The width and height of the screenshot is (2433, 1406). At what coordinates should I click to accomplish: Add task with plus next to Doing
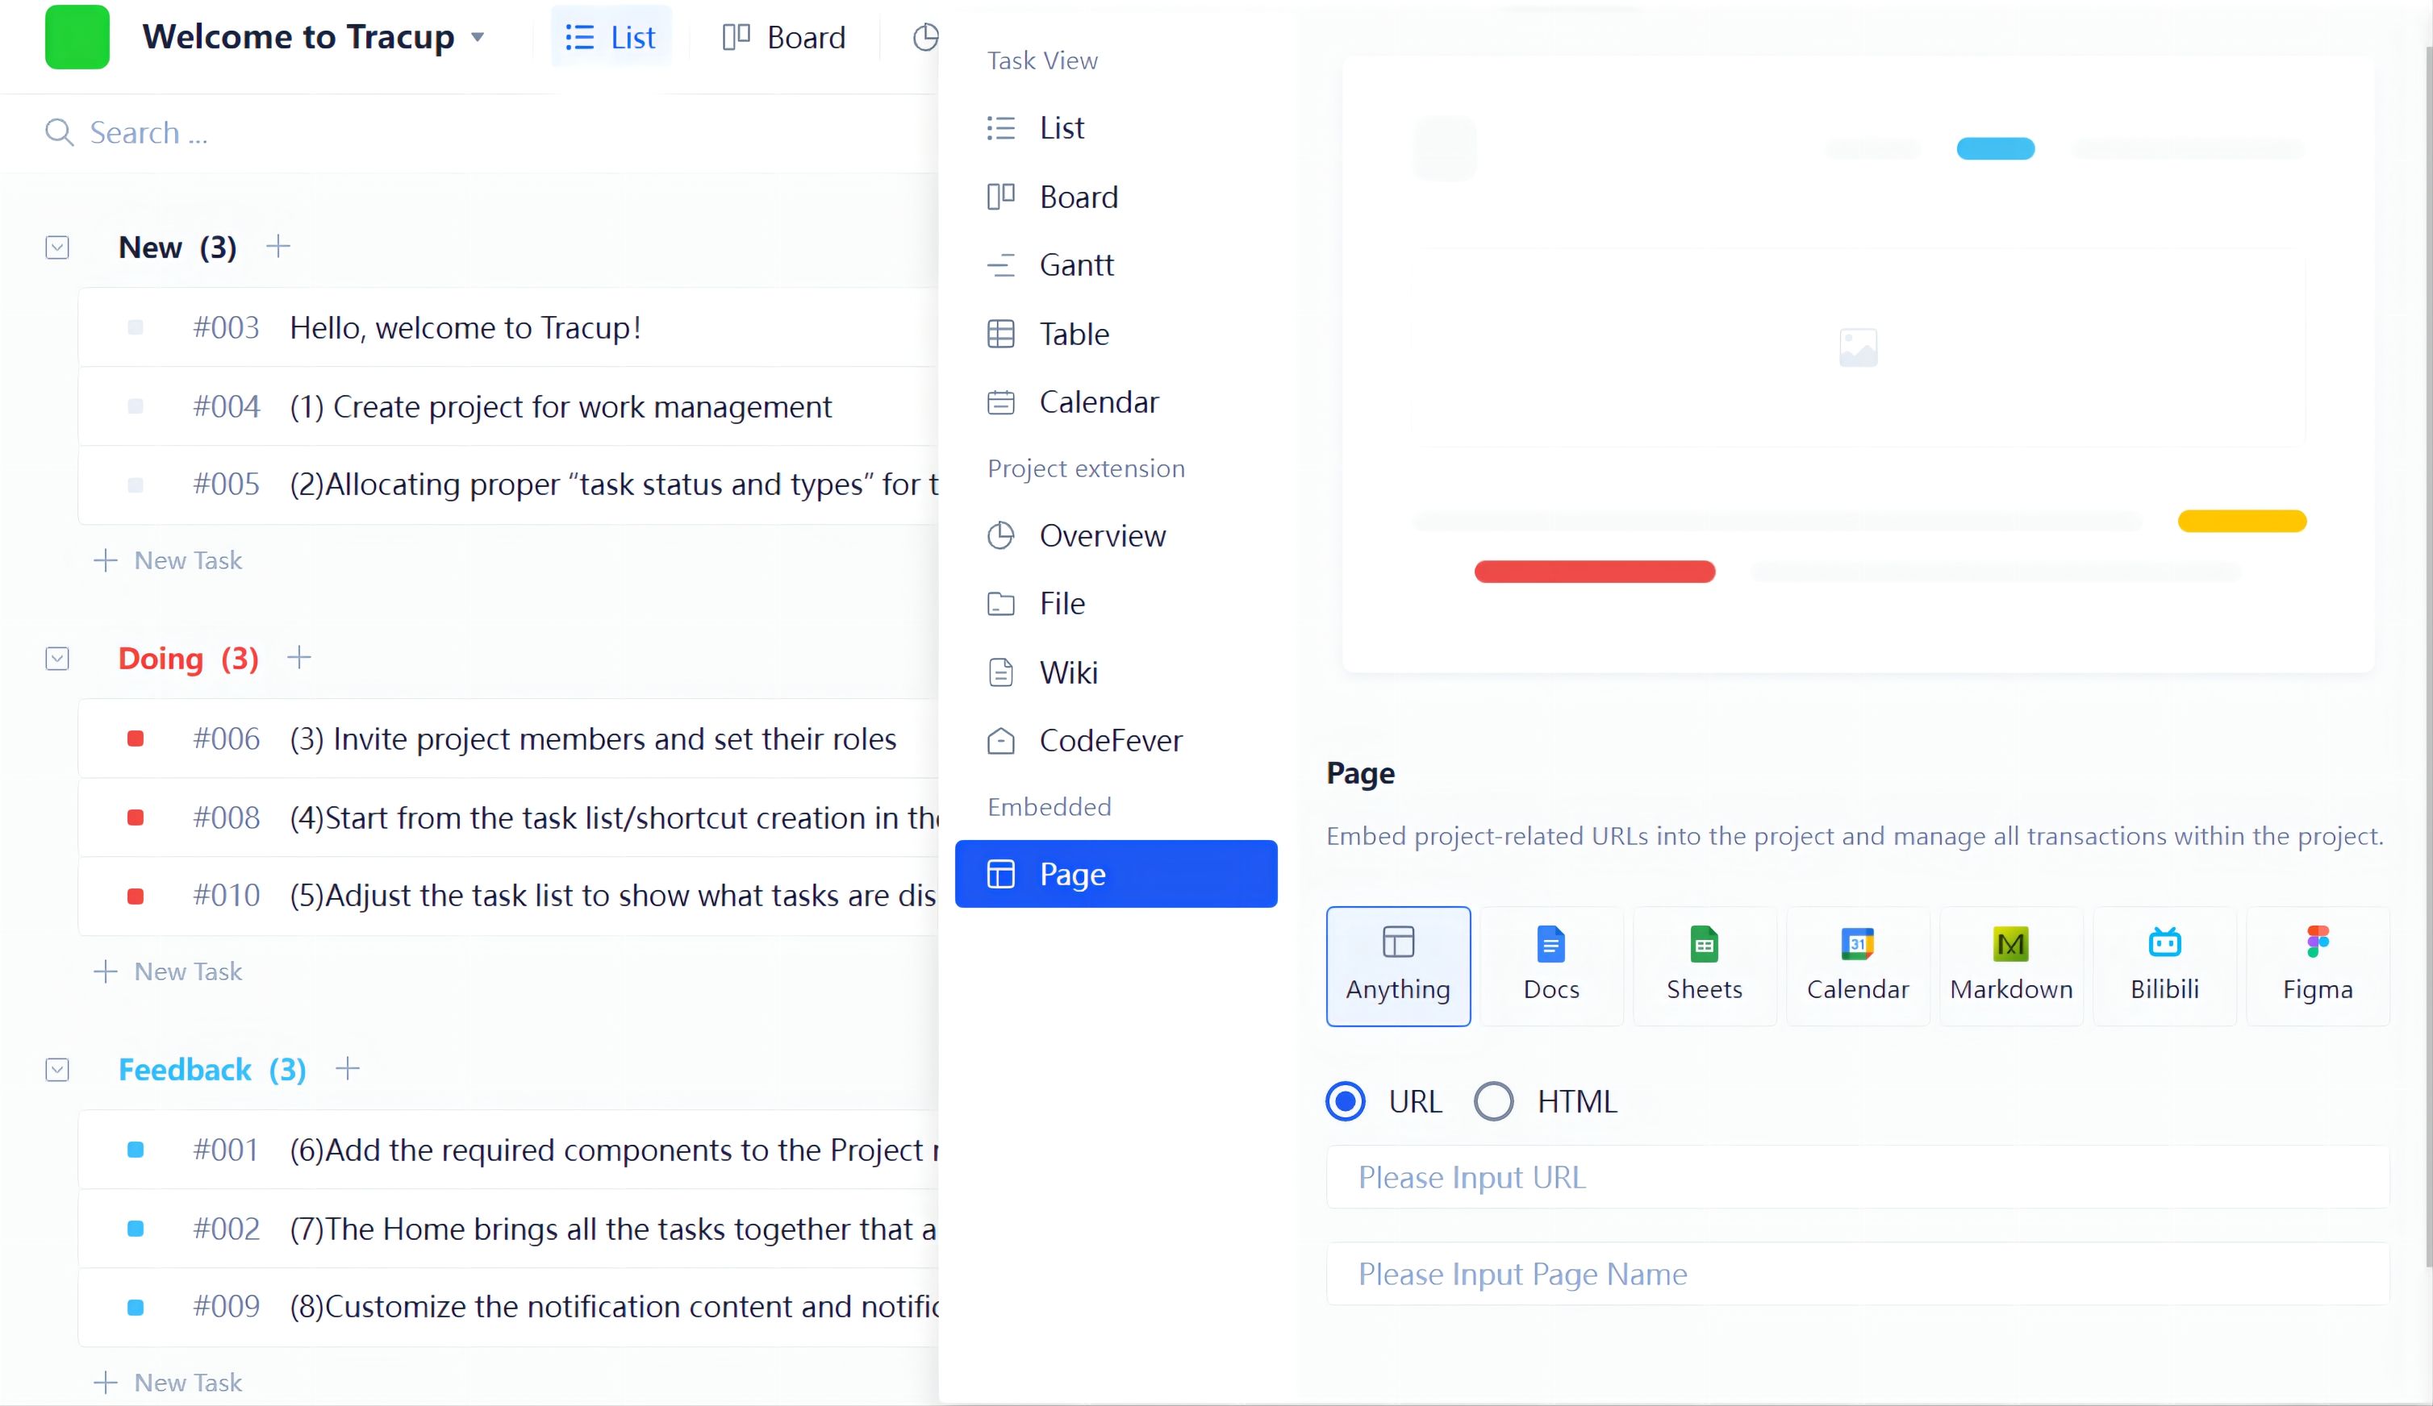pos(299,657)
